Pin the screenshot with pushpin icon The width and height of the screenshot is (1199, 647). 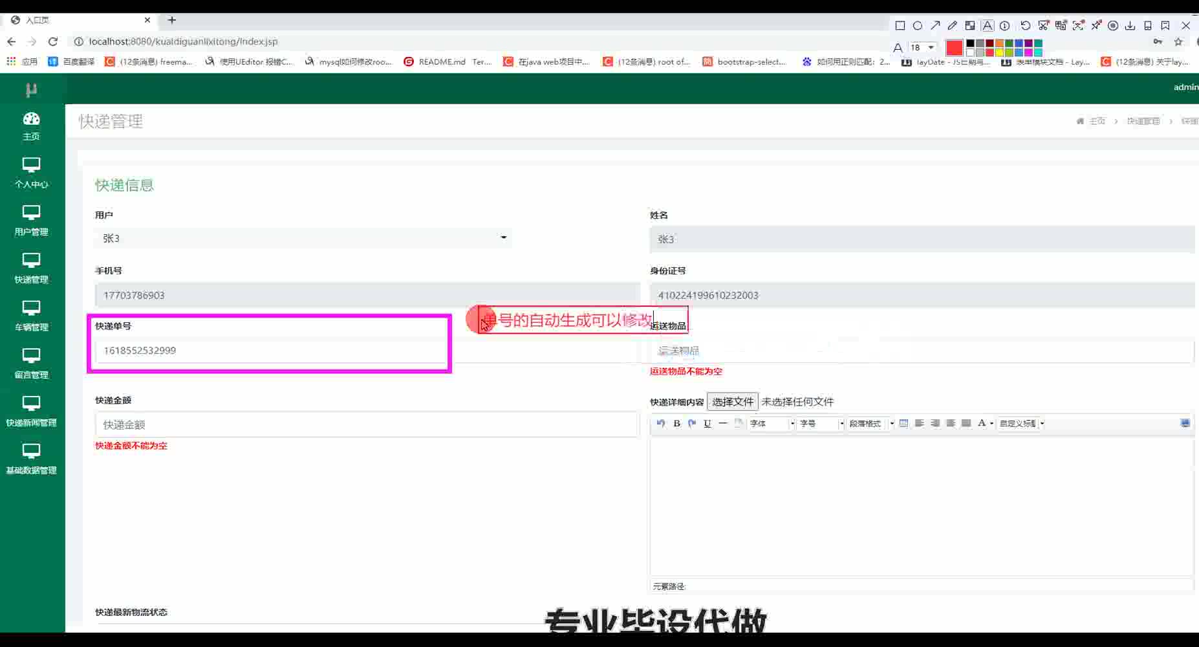pyautogui.click(x=1096, y=26)
